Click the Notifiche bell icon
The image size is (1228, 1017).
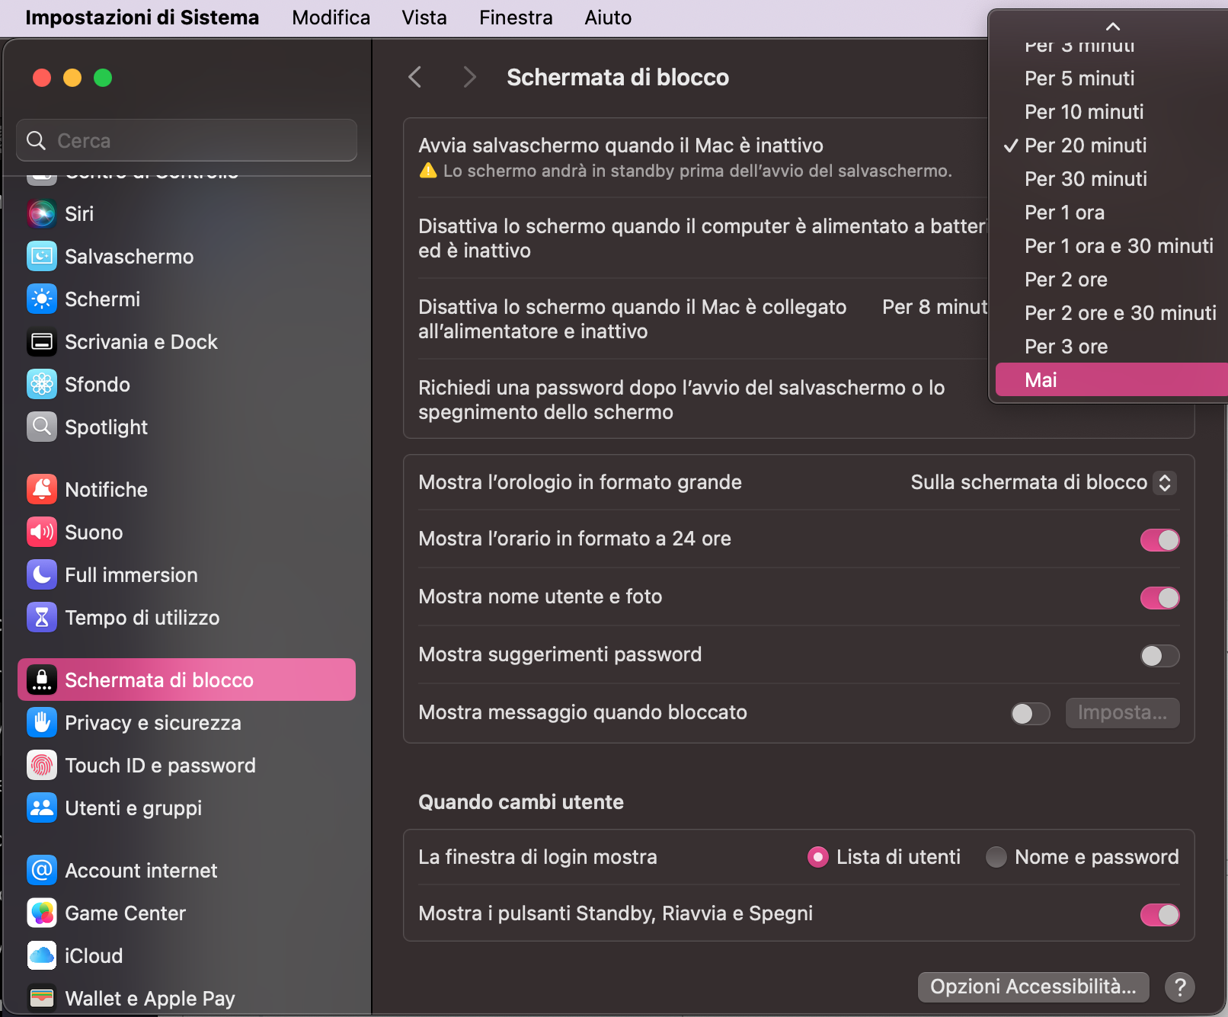point(42,490)
